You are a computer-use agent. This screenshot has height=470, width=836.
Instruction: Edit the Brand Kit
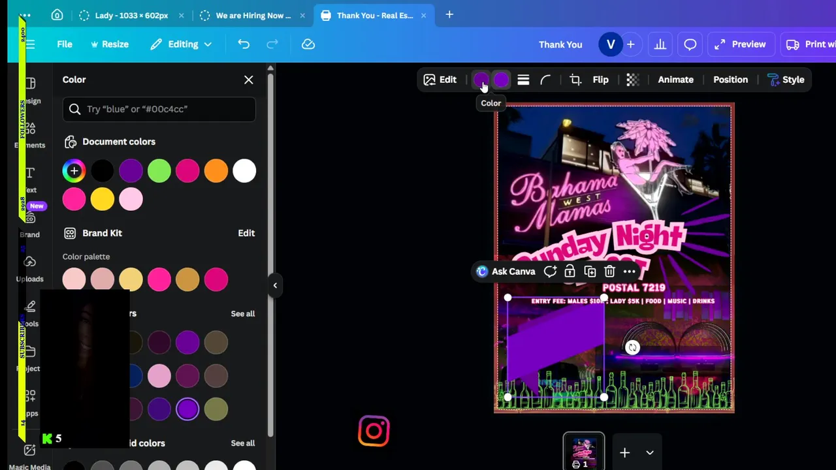point(246,233)
